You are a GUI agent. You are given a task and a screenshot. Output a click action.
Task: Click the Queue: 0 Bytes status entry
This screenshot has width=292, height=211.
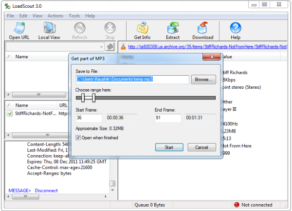click(x=149, y=205)
